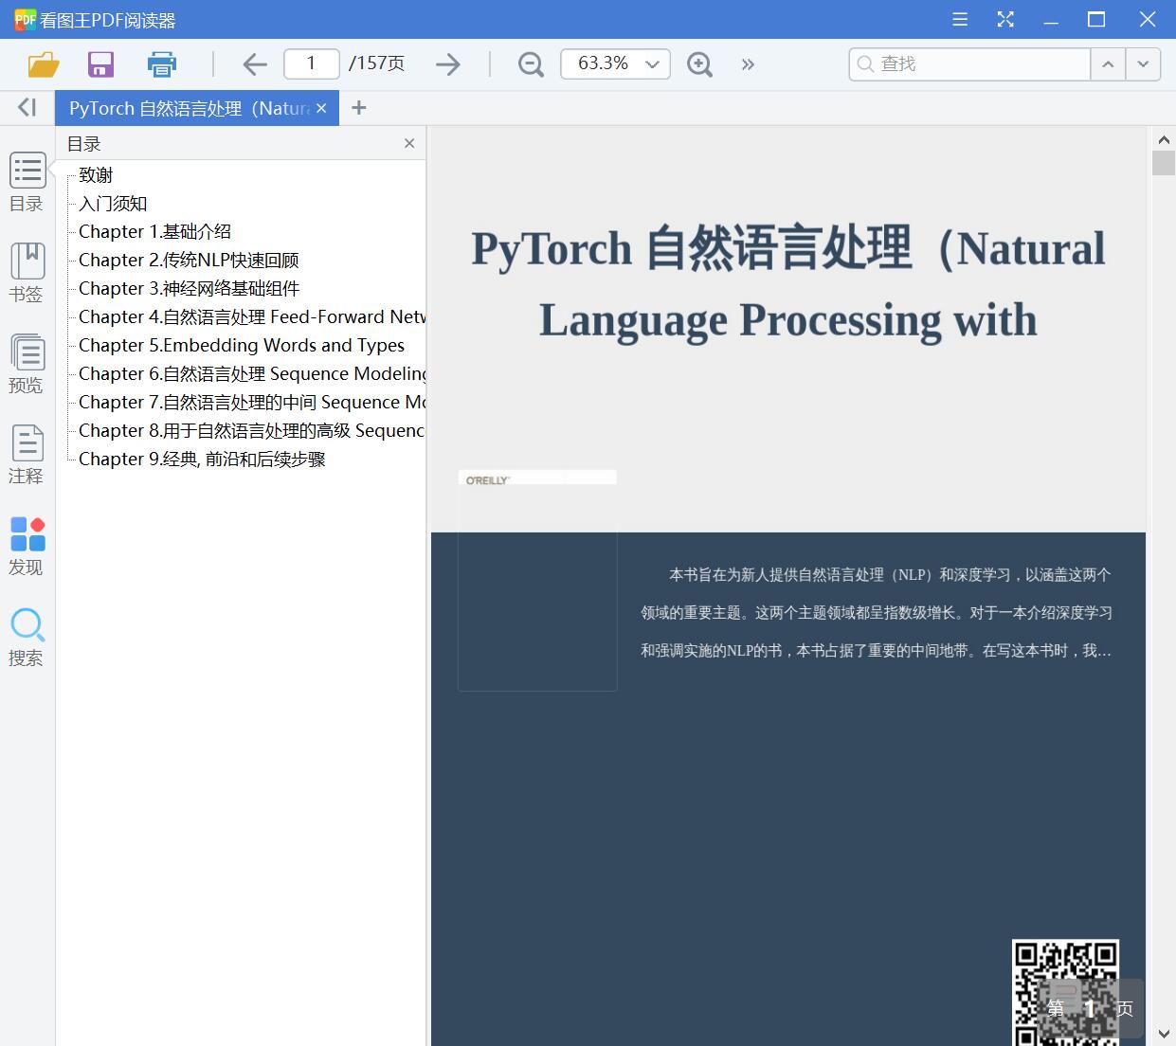Collapse the left sidebar panel
Viewport: 1176px width, 1046px height.
[x=27, y=107]
